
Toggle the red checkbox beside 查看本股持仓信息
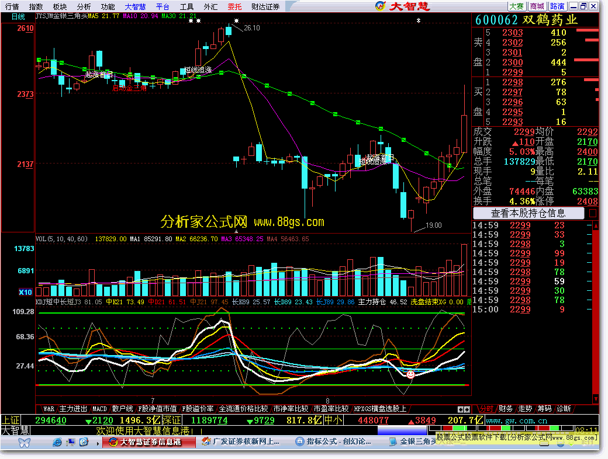click(592, 213)
